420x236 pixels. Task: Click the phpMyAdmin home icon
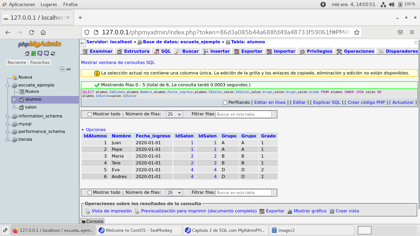[27, 53]
